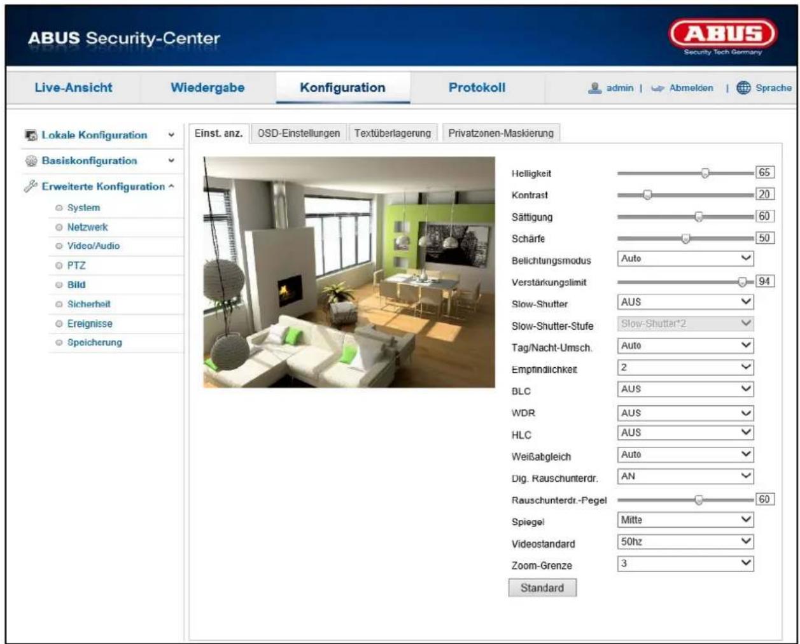Open the Weißabgleich dropdown

coord(685,454)
